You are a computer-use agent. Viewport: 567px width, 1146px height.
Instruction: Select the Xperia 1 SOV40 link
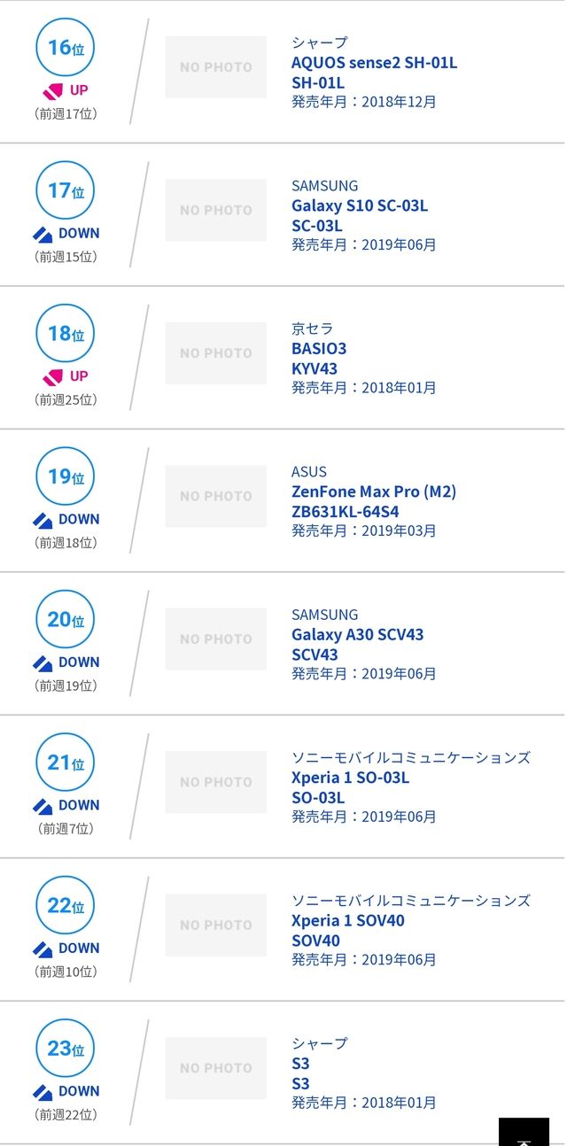(x=347, y=921)
